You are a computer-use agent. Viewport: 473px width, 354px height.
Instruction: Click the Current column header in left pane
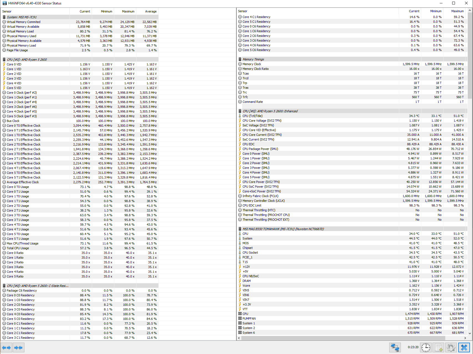81,11
